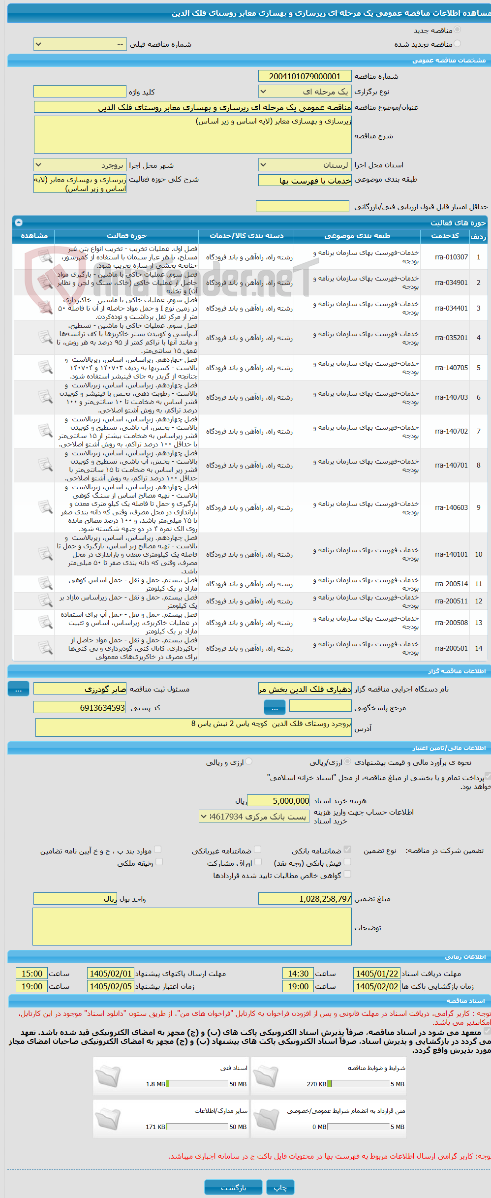
Task: Click مشاهده column header
Action: (34, 236)
